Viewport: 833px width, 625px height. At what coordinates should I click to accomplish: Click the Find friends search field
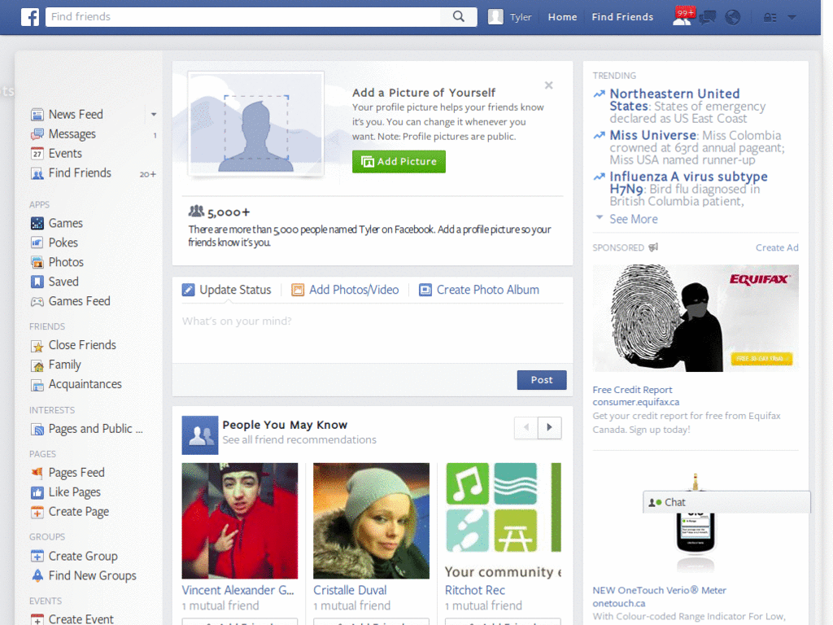click(x=242, y=16)
